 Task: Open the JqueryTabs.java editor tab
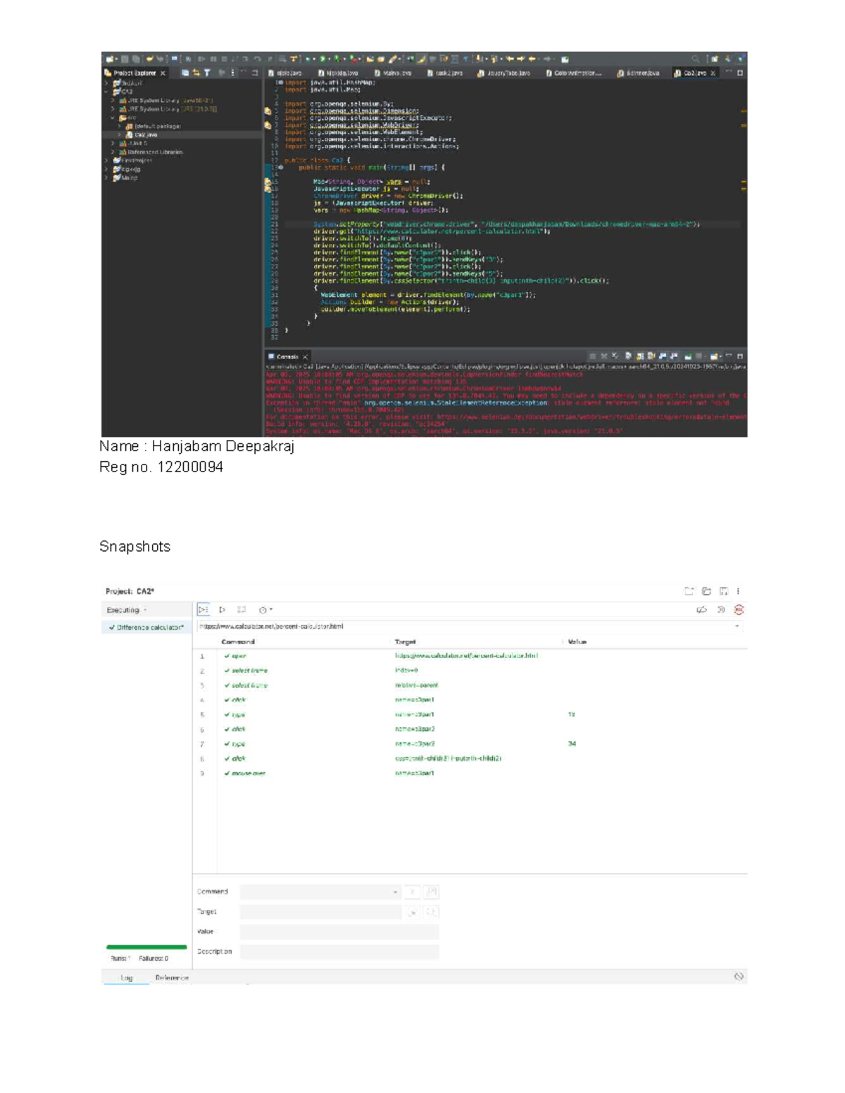coord(503,72)
